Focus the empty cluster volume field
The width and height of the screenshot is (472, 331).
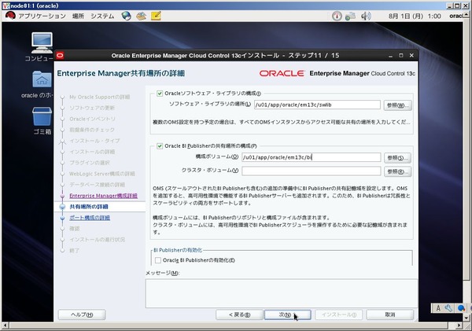[x=312, y=171]
